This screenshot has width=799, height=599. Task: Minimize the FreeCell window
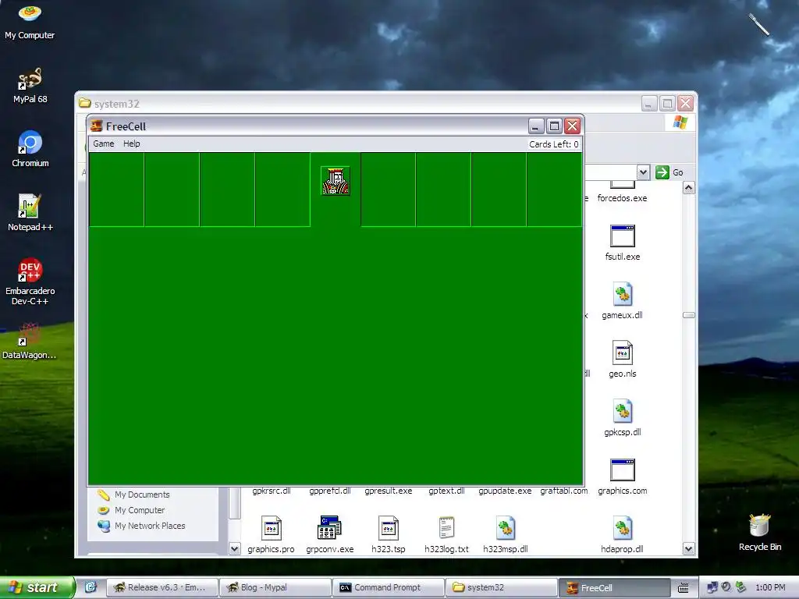[535, 126]
